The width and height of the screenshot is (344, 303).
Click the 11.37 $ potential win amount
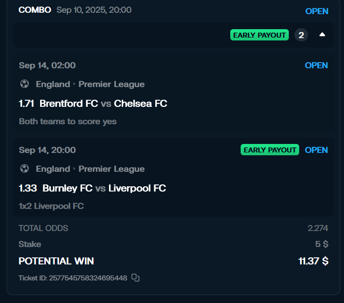[x=313, y=261]
